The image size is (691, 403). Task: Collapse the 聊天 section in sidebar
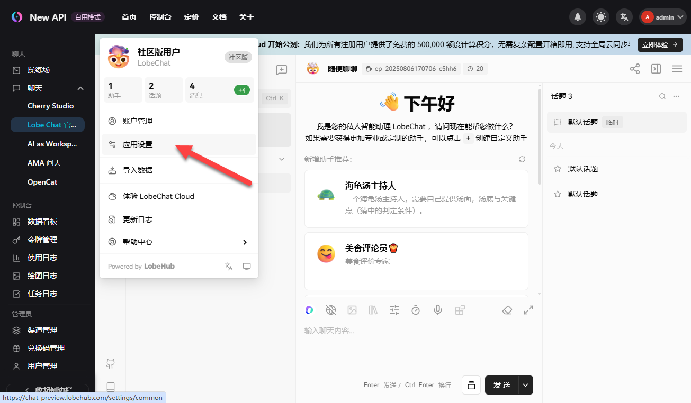click(80, 88)
